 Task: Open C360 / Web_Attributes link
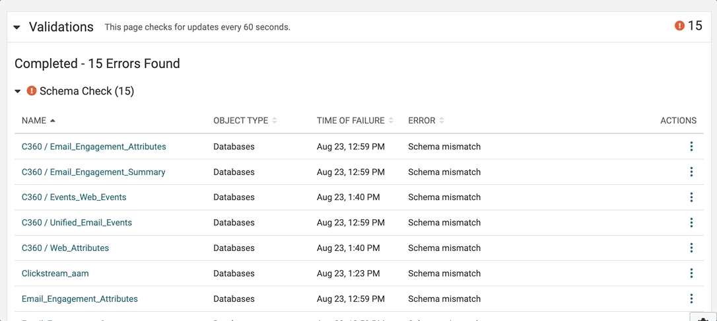click(x=65, y=248)
